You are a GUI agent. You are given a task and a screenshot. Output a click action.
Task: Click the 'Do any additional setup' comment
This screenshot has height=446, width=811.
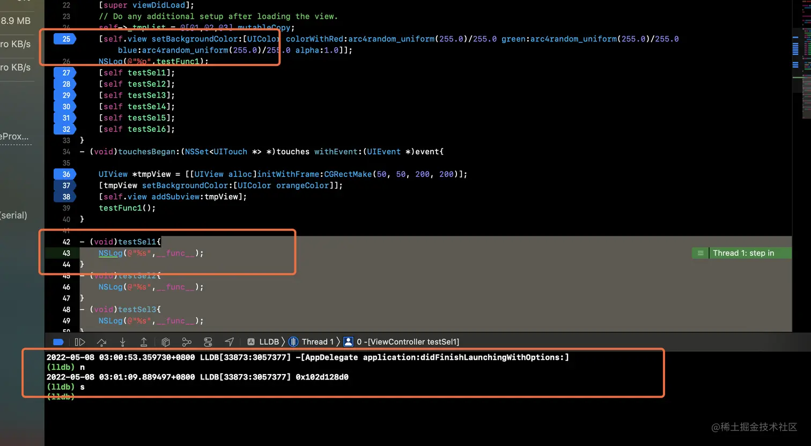tap(218, 17)
